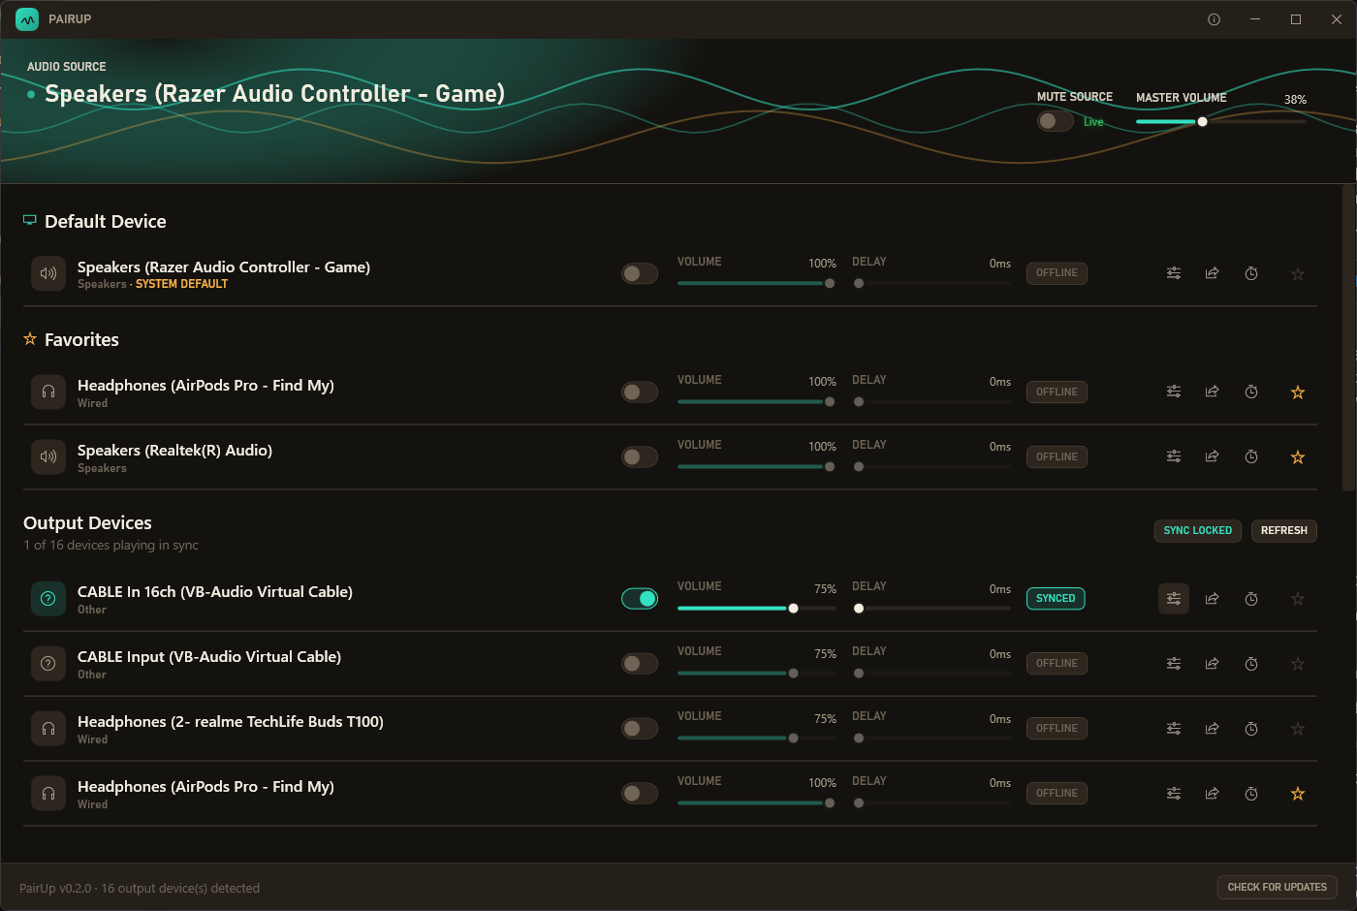
Task: Enable AirPods Pro toggle in Favorites section
Action: coord(640,392)
